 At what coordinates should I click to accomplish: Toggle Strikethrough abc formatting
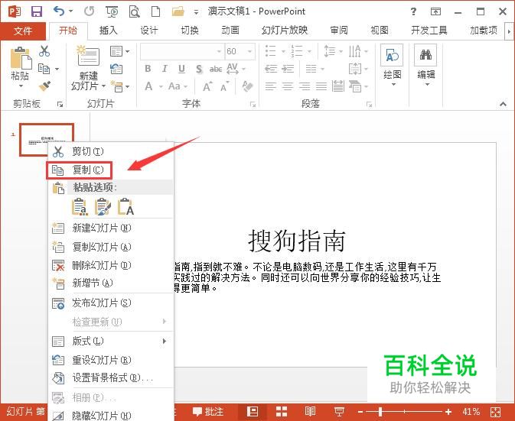[x=216, y=69]
